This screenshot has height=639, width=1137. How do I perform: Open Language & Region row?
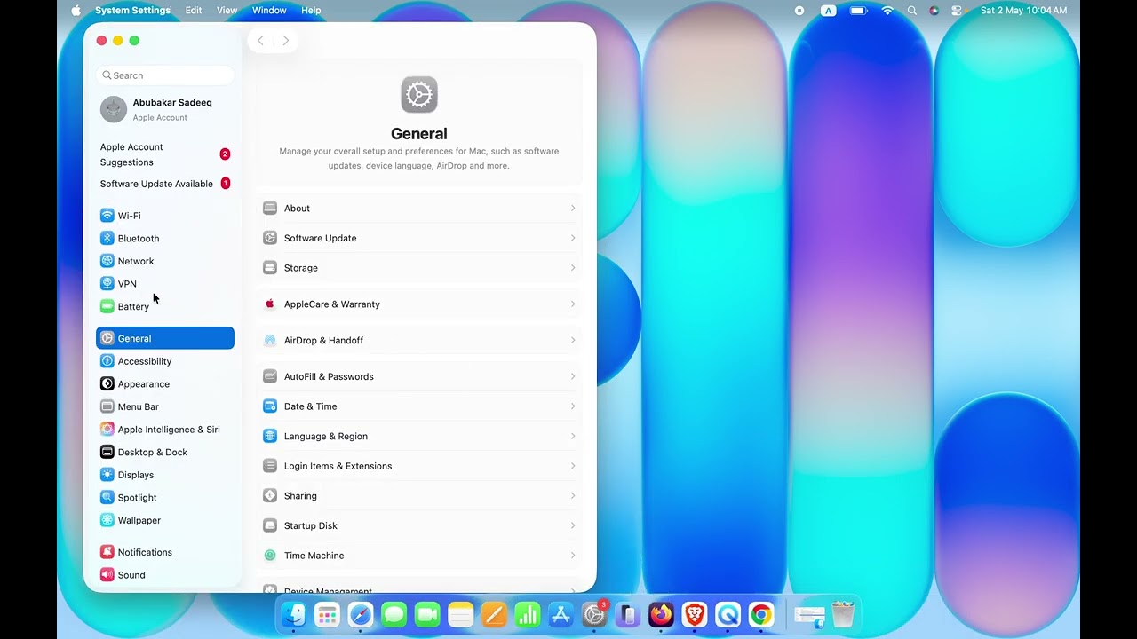point(419,437)
